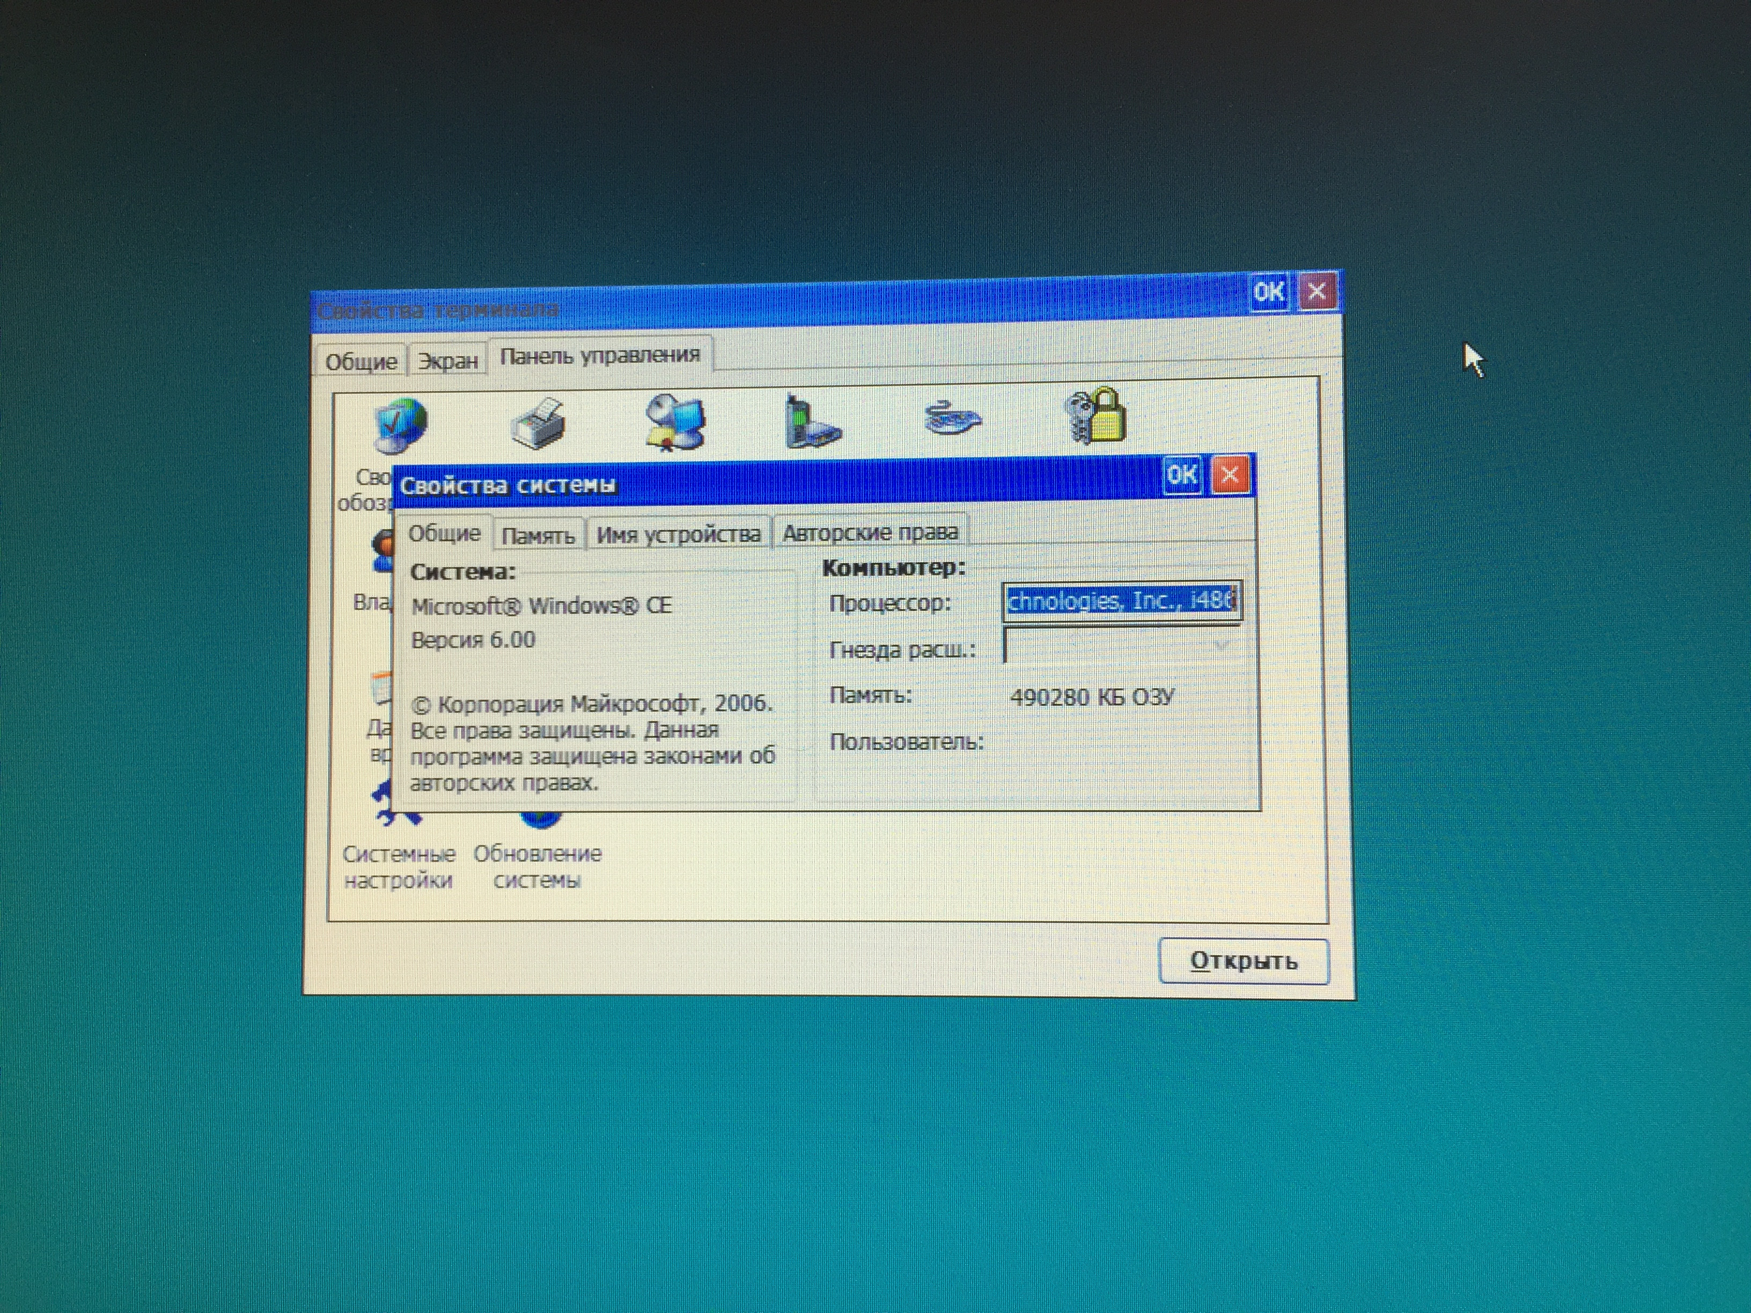The image size is (1751, 1313).
Task: Switch to Экран tab of terminal properties
Action: (448, 361)
